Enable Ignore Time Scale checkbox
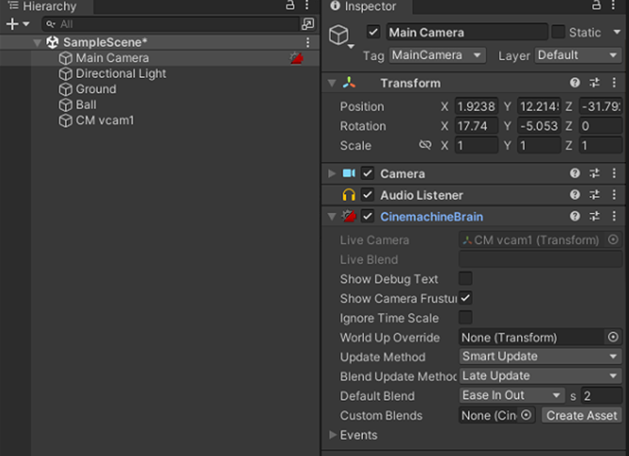The width and height of the screenshot is (629, 456). (465, 318)
